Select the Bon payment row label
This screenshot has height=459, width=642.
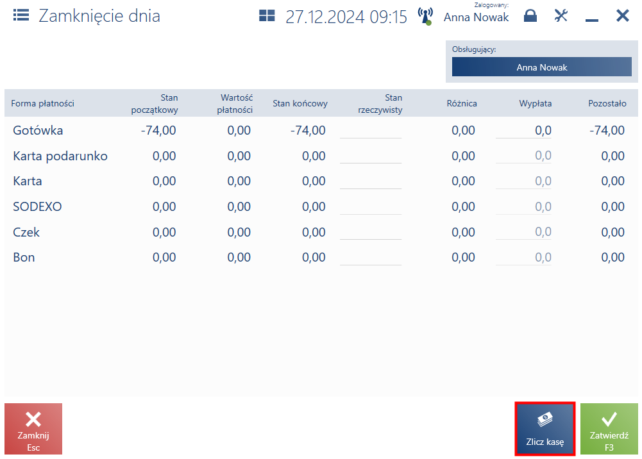[x=24, y=257]
